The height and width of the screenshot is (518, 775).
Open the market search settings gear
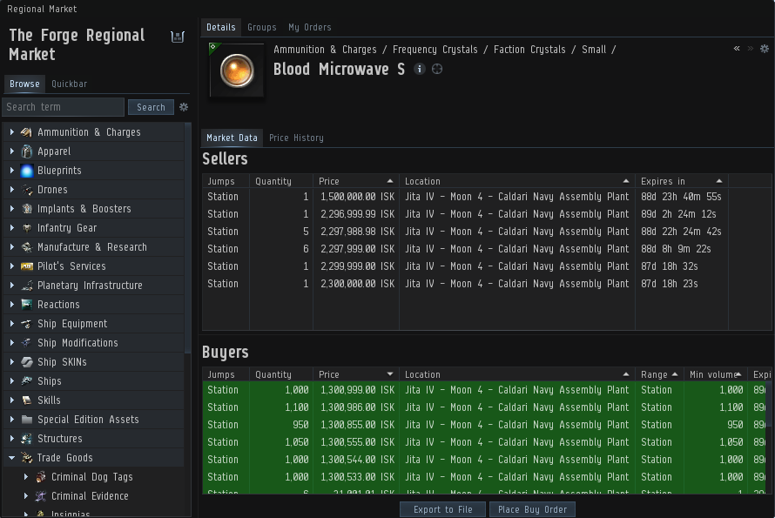point(184,107)
